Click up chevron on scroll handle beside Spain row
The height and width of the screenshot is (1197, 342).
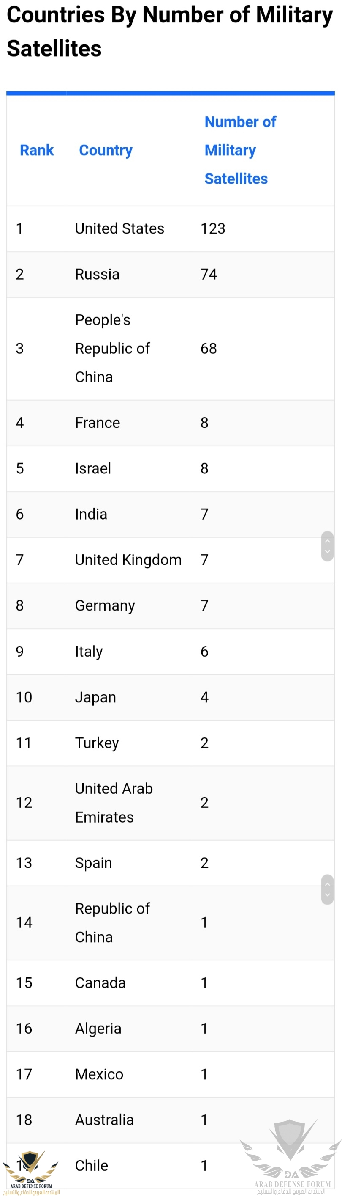click(x=327, y=884)
